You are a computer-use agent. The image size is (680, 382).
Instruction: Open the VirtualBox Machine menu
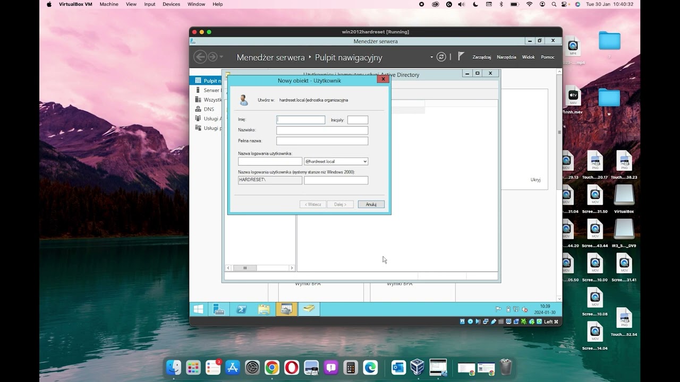coord(109,4)
